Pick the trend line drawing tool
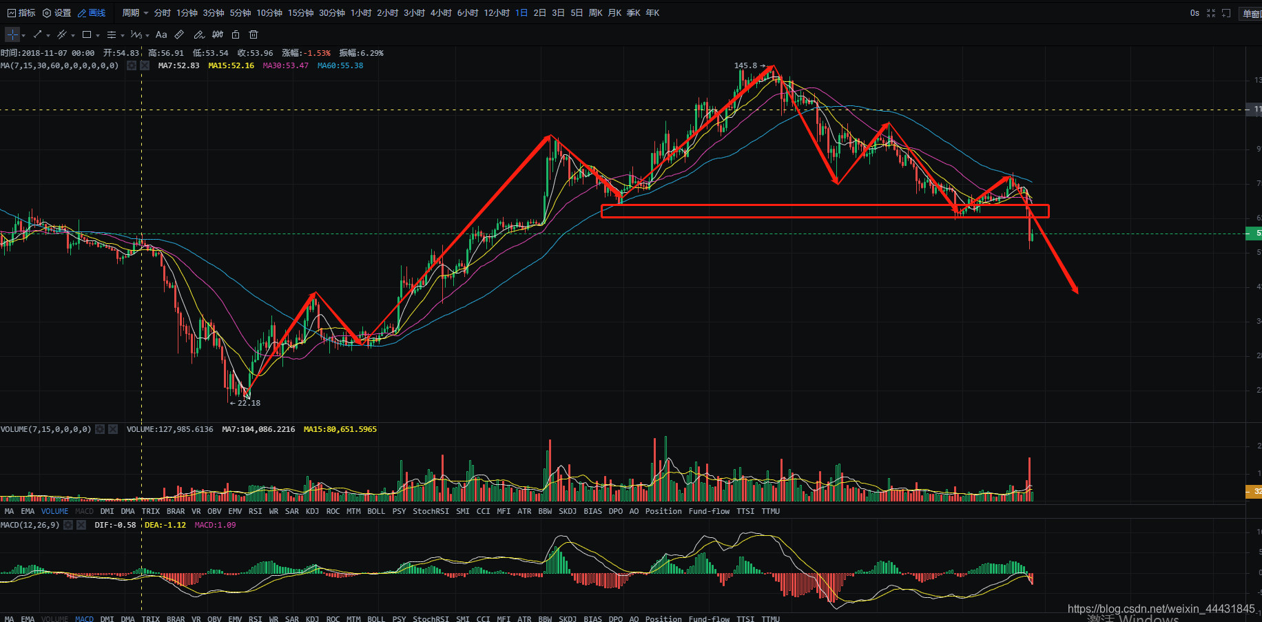Image resolution: width=1262 pixels, height=622 pixels. (37, 34)
